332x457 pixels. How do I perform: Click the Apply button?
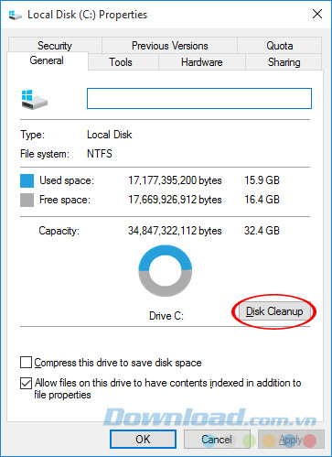[x=291, y=440]
